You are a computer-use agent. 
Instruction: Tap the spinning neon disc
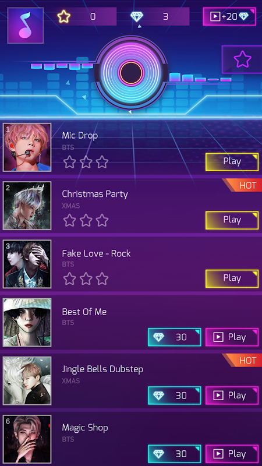pos(131,72)
